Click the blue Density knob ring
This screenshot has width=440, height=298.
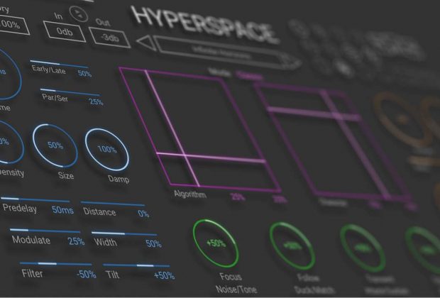click(10, 142)
